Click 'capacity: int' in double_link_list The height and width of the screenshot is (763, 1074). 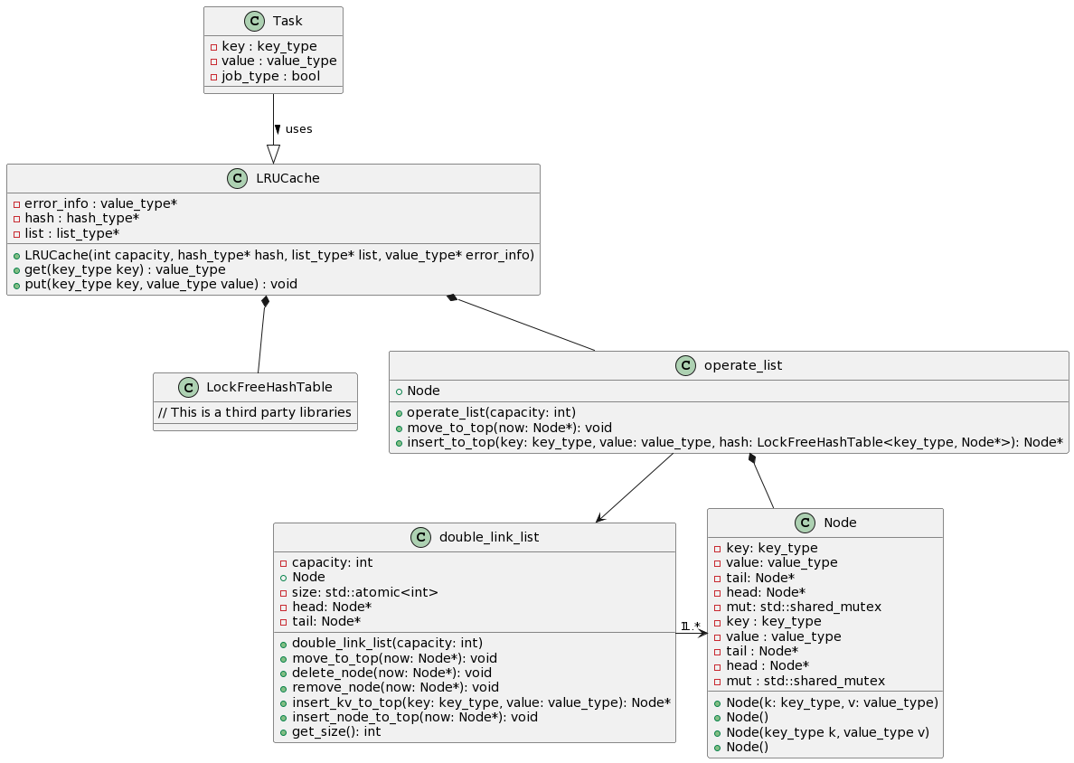click(332, 563)
